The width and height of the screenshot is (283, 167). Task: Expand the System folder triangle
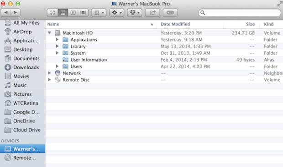[57, 53]
